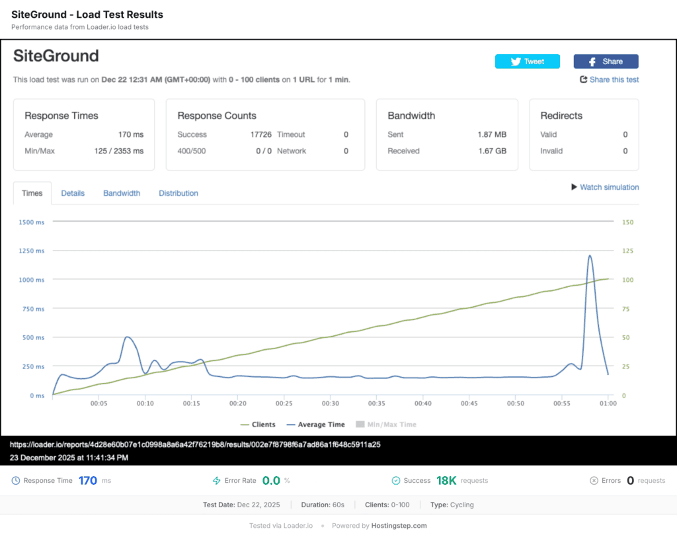Open the Share this test link
677x537 pixels.
[x=614, y=79]
